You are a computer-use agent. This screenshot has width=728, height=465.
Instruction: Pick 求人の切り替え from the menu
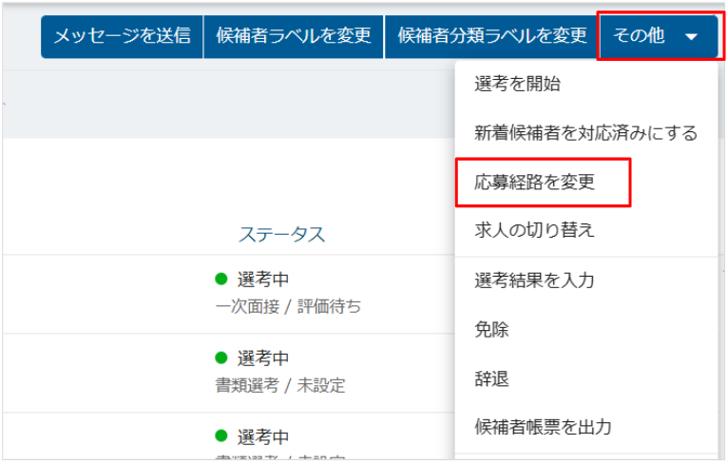pos(535,231)
